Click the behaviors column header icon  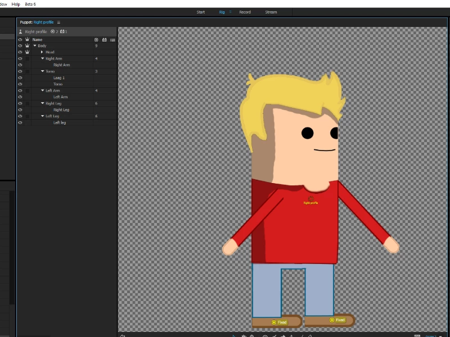(105, 40)
